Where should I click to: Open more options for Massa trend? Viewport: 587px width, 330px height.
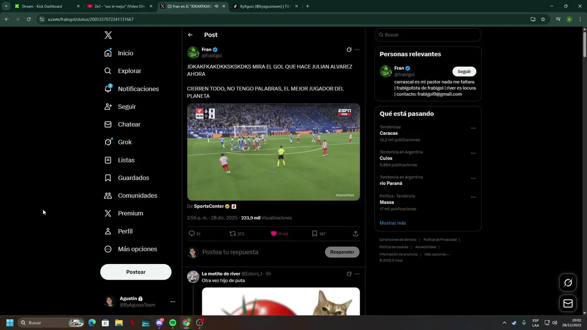click(473, 198)
